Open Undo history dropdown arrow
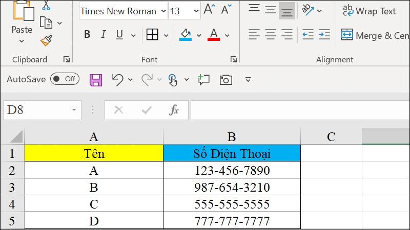This screenshot has width=410, height=230. click(130, 79)
